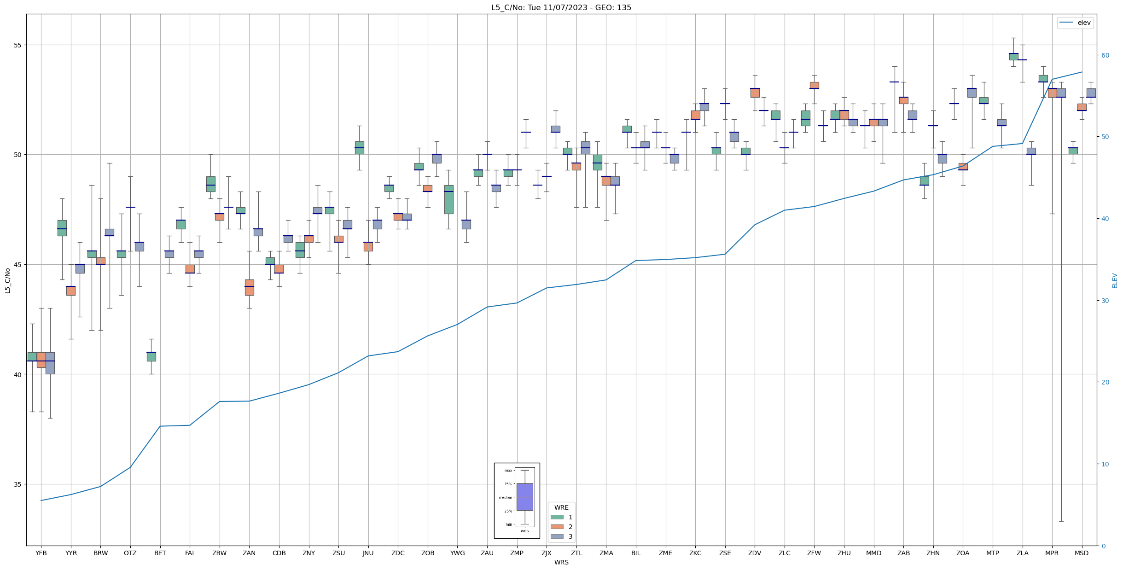
Task: Click the ZHN x-axis label
Action: click(x=933, y=553)
